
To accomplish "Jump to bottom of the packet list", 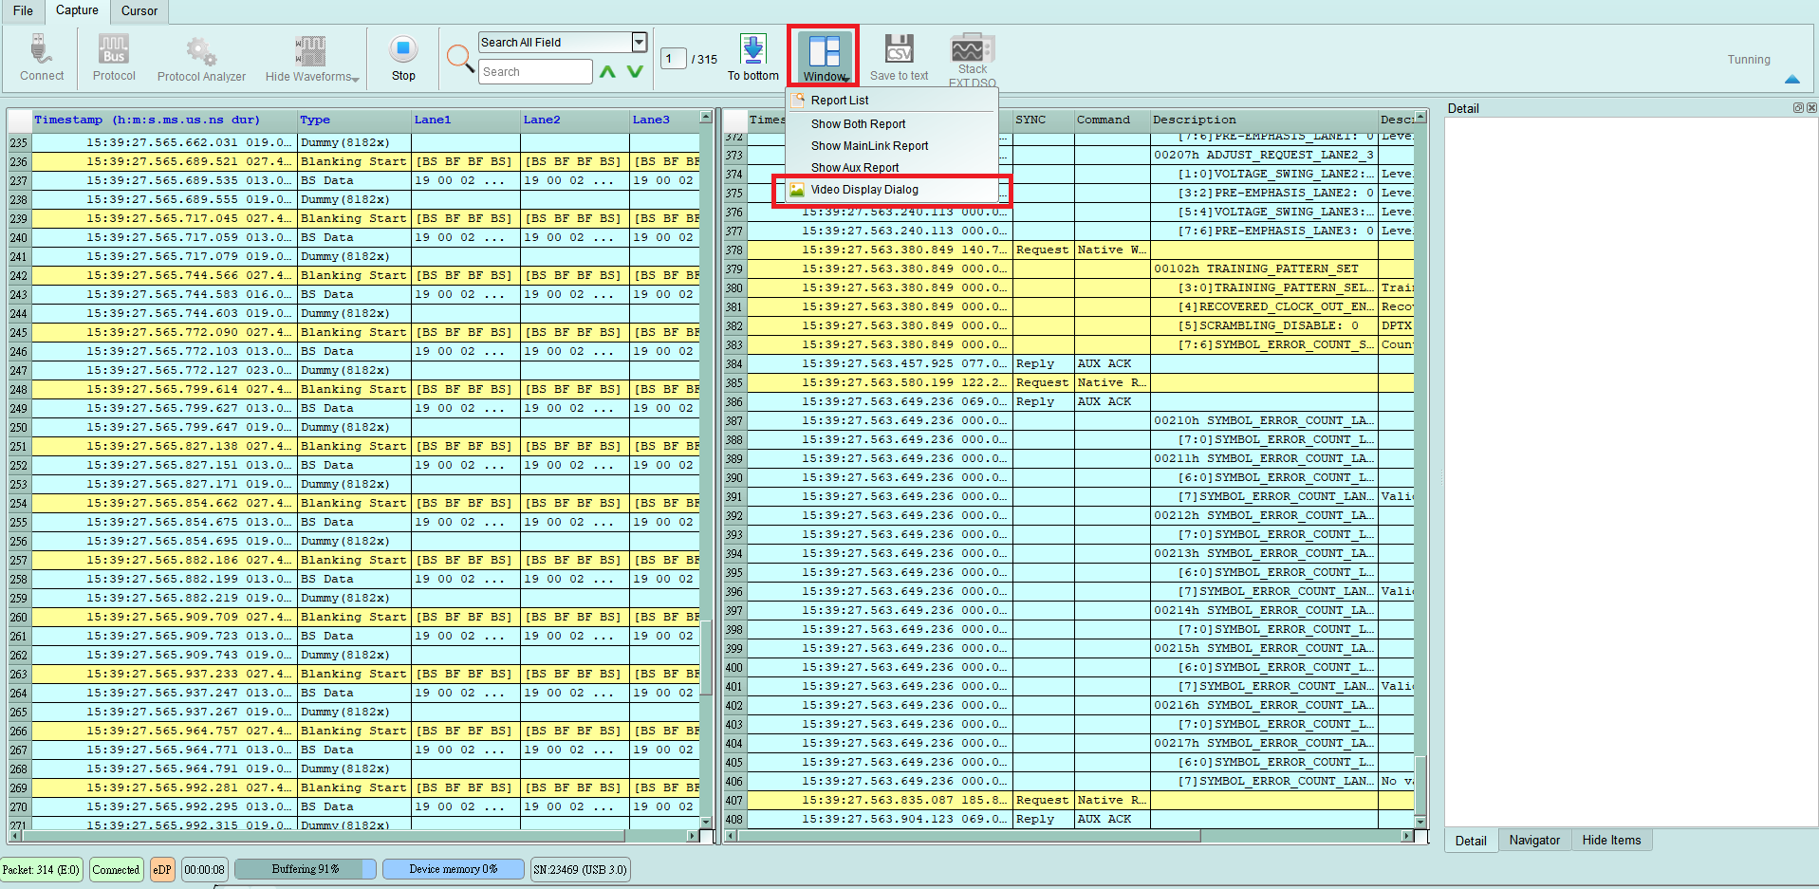I will (x=753, y=57).
